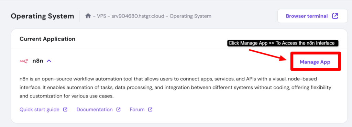Viewport: 352px width, 127px height.
Task: Click the external-link icon on Browser terminal
Action: pyautogui.click(x=335, y=16)
